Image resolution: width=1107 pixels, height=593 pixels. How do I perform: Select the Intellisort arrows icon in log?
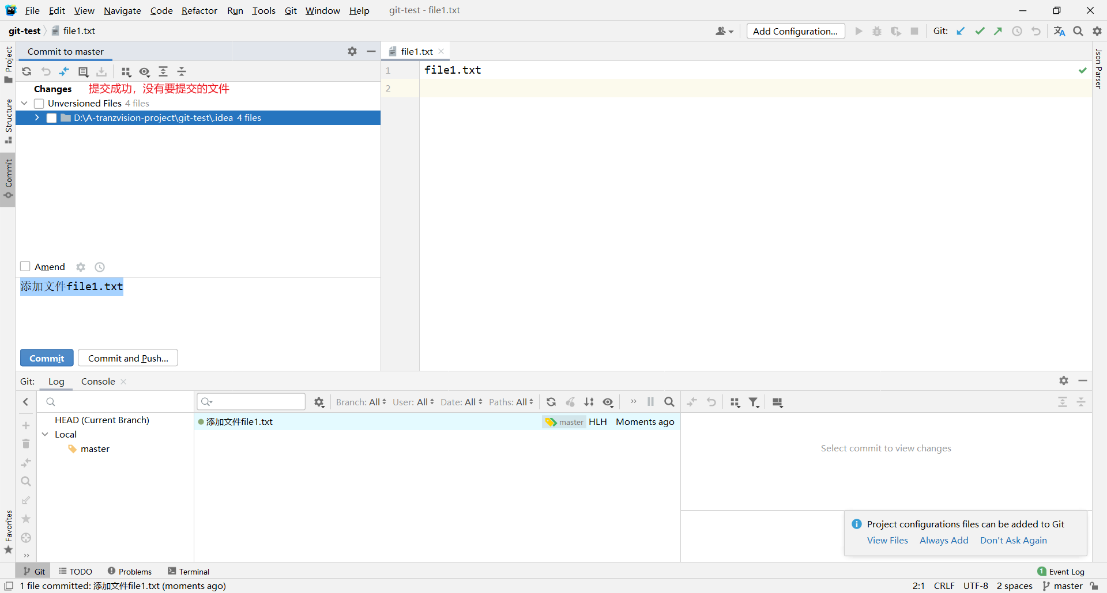pos(589,402)
